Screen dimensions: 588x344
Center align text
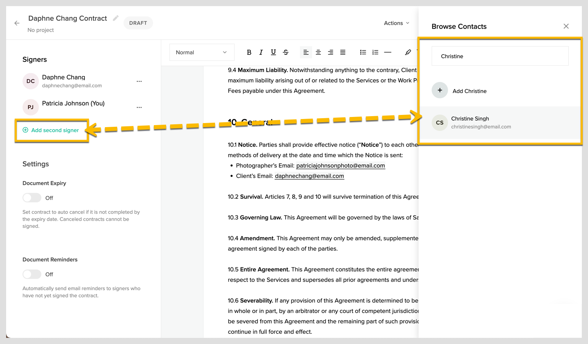coord(318,52)
